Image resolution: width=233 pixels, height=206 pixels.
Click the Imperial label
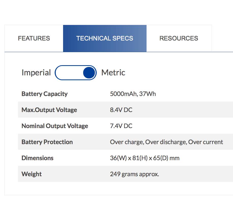click(36, 73)
